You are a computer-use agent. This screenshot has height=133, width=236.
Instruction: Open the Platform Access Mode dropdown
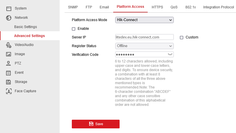[x=144, y=20]
